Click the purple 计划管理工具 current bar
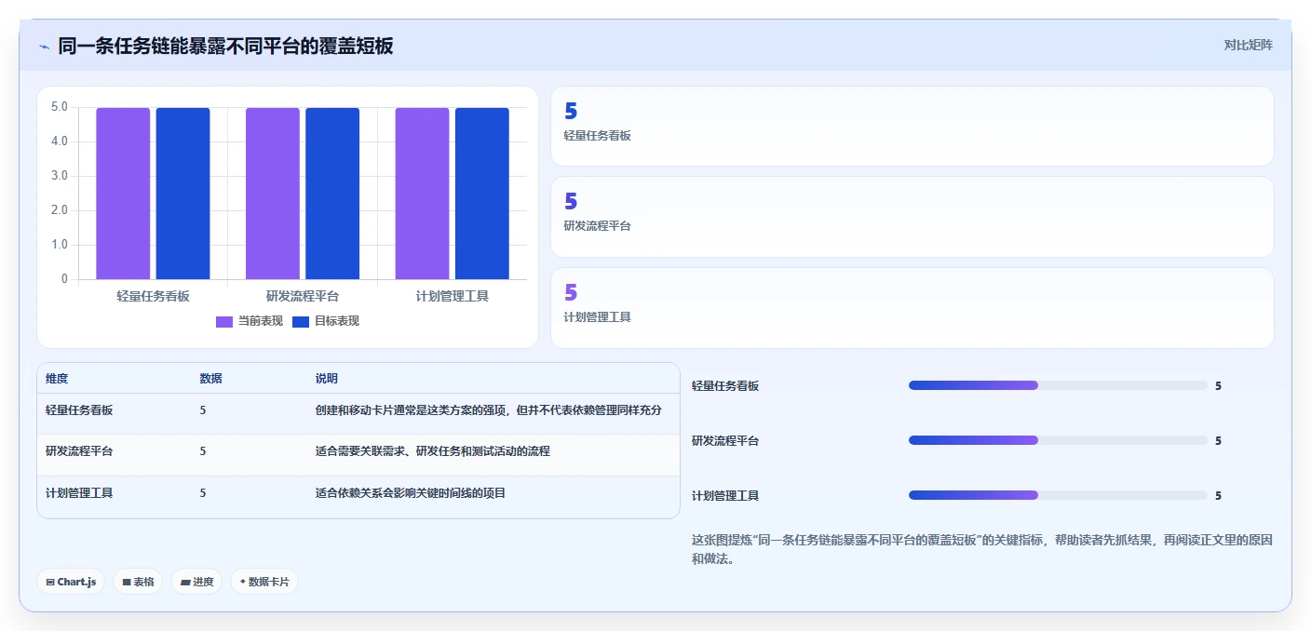The image size is (1311, 631). point(422,194)
